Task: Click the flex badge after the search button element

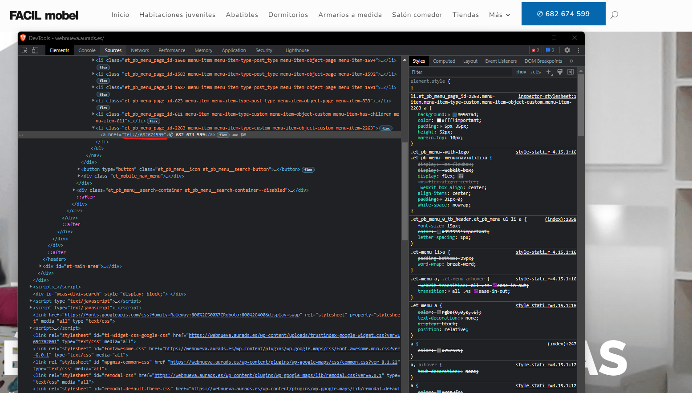Action: point(308,170)
